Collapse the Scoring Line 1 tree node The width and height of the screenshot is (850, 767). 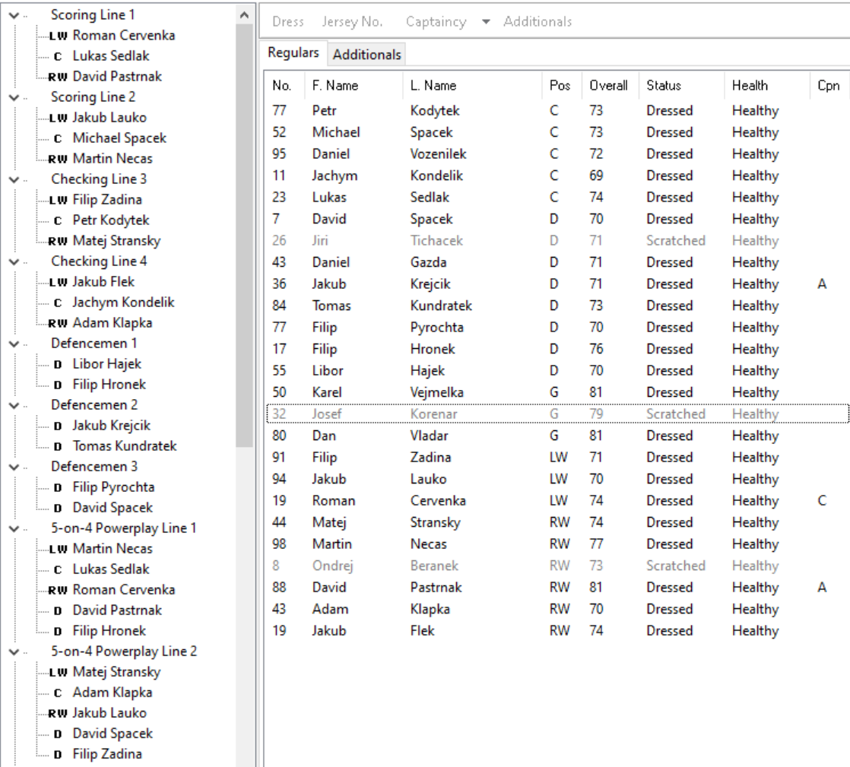[x=14, y=16]
